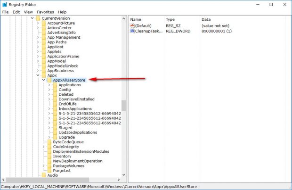Select the Audio key

coord(53,175)
